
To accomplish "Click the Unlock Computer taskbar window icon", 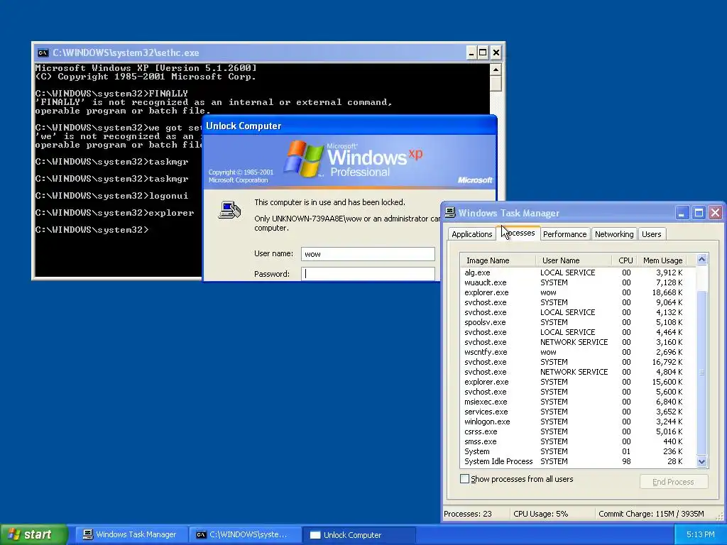I will coord(315,535).
